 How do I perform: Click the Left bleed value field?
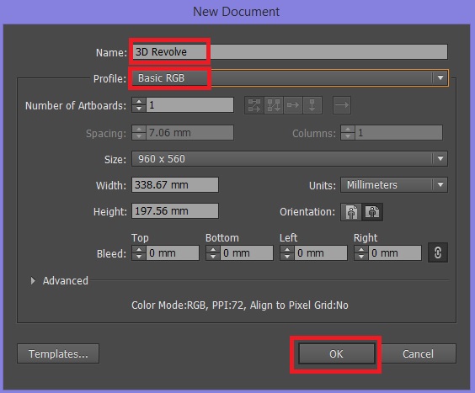point(321,252)
